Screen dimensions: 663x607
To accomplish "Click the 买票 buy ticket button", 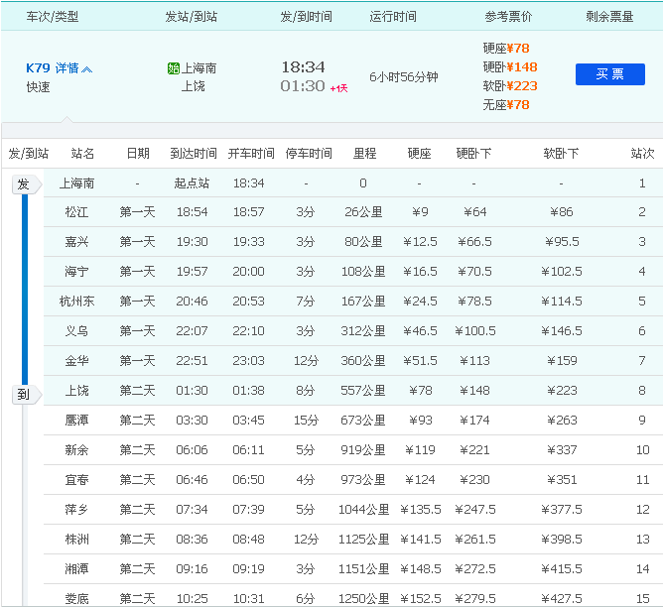I will [x=609, y=74].
